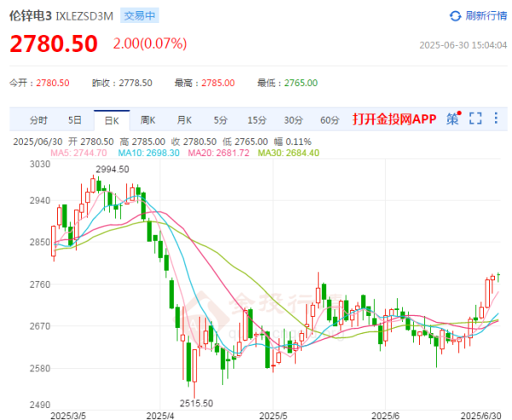
Task: Select the 日K chart tab
Action: coord(112,120)
